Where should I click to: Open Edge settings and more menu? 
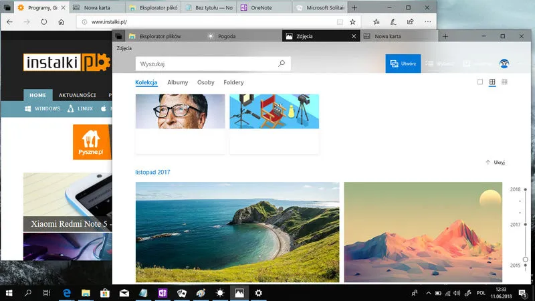428,22
